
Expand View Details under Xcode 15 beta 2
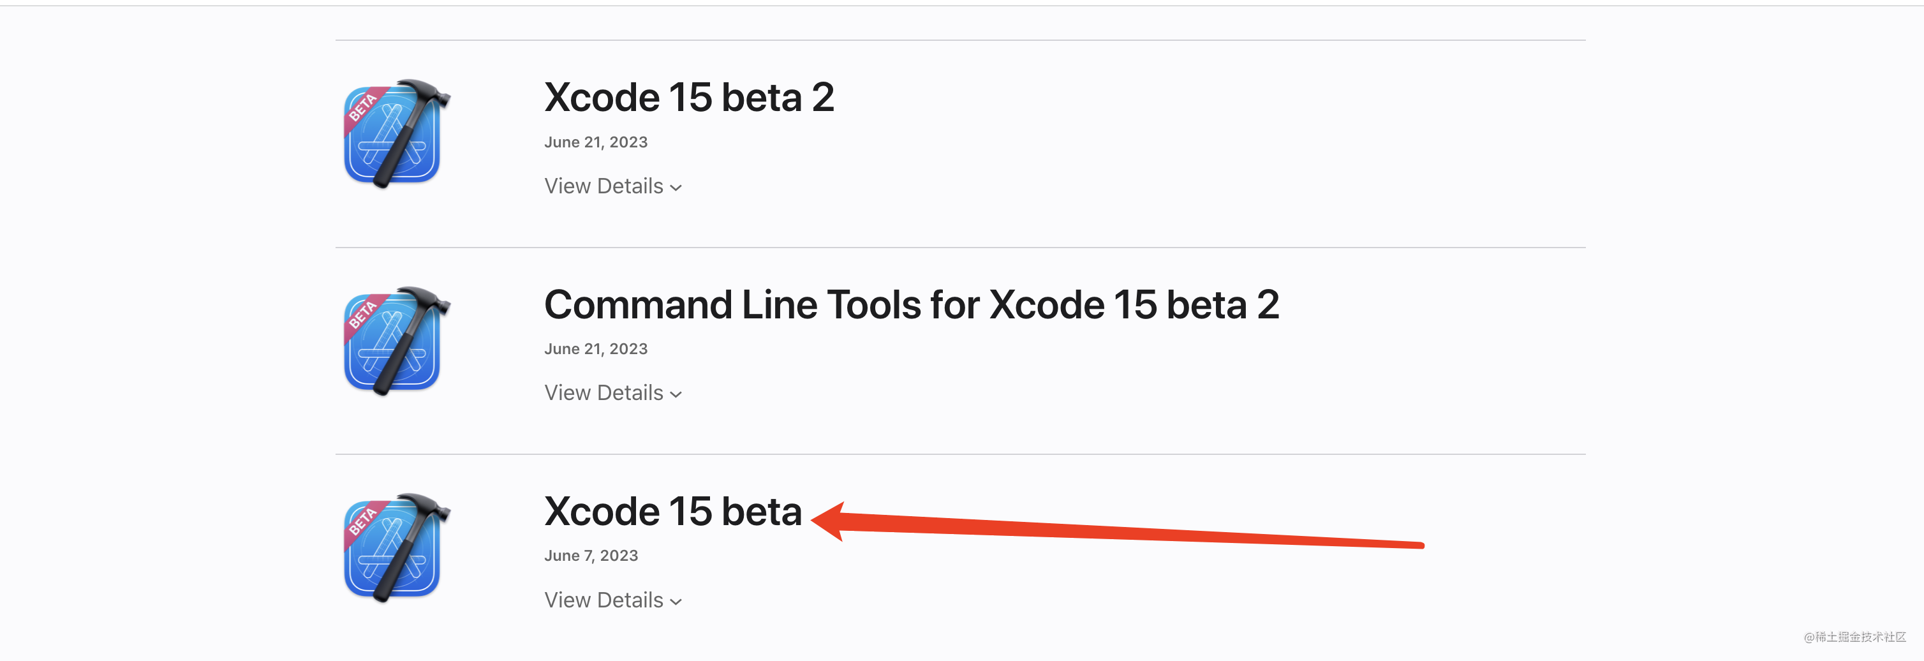(x=603, y=186)
